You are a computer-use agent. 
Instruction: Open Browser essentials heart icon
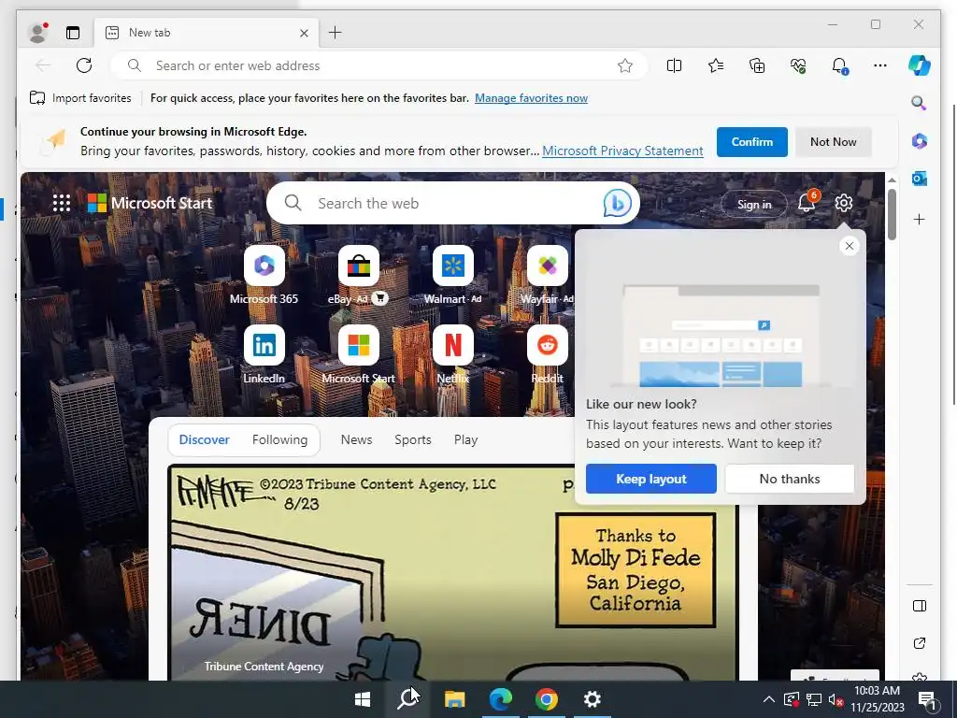coord(798,65)
